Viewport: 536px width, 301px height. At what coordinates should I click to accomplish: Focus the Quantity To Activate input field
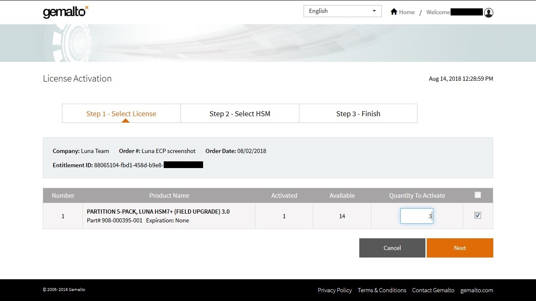click(416, 216)
